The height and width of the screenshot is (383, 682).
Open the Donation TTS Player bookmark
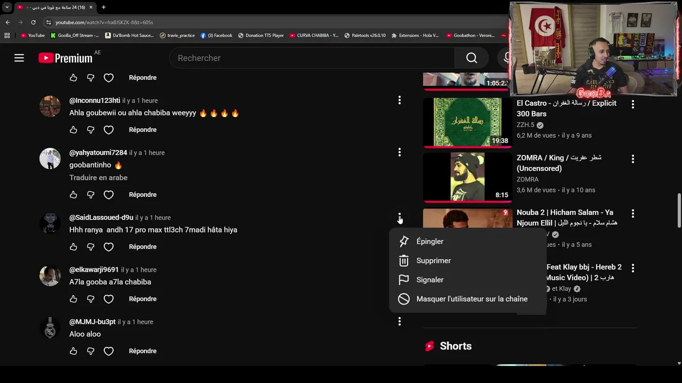point(261,36)
